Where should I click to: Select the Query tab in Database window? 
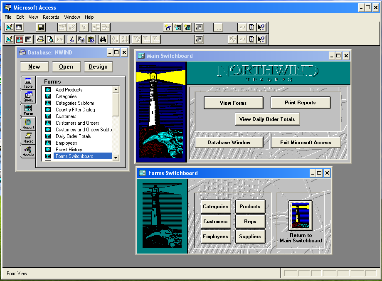pos(28,96)
